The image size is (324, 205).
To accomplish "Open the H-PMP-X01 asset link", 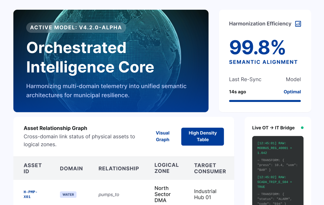I will click(30, 194).
